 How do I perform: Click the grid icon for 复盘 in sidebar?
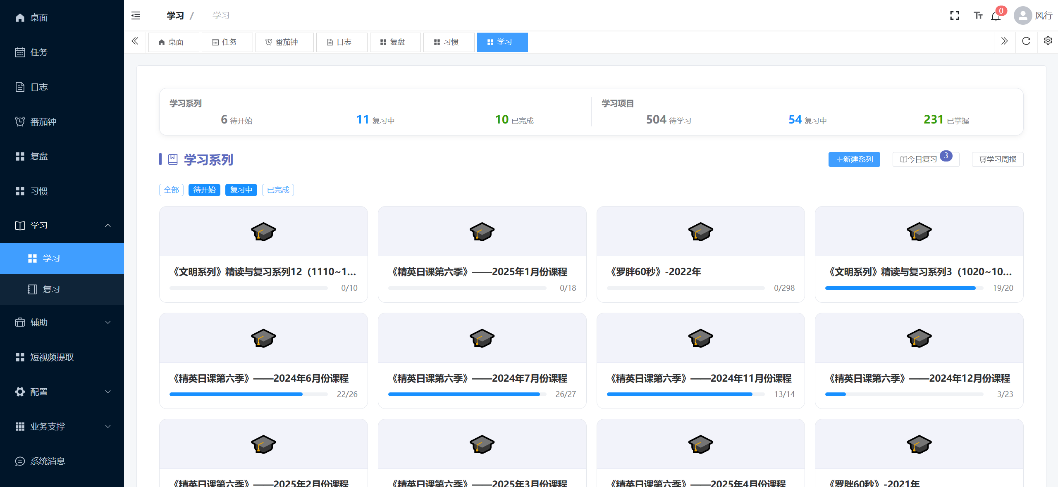20,156
